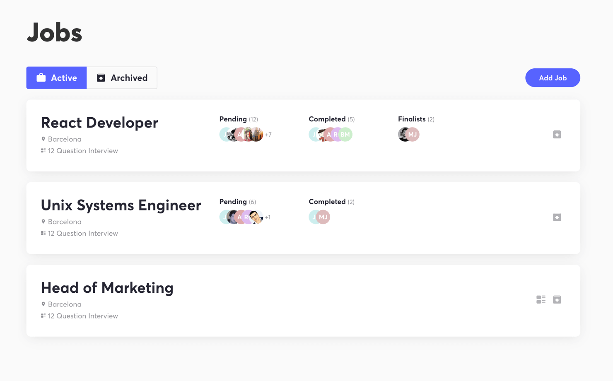Click the rightmost photo avatar in Unix Pending
The image size is (613, 381).
pos(256,217)
